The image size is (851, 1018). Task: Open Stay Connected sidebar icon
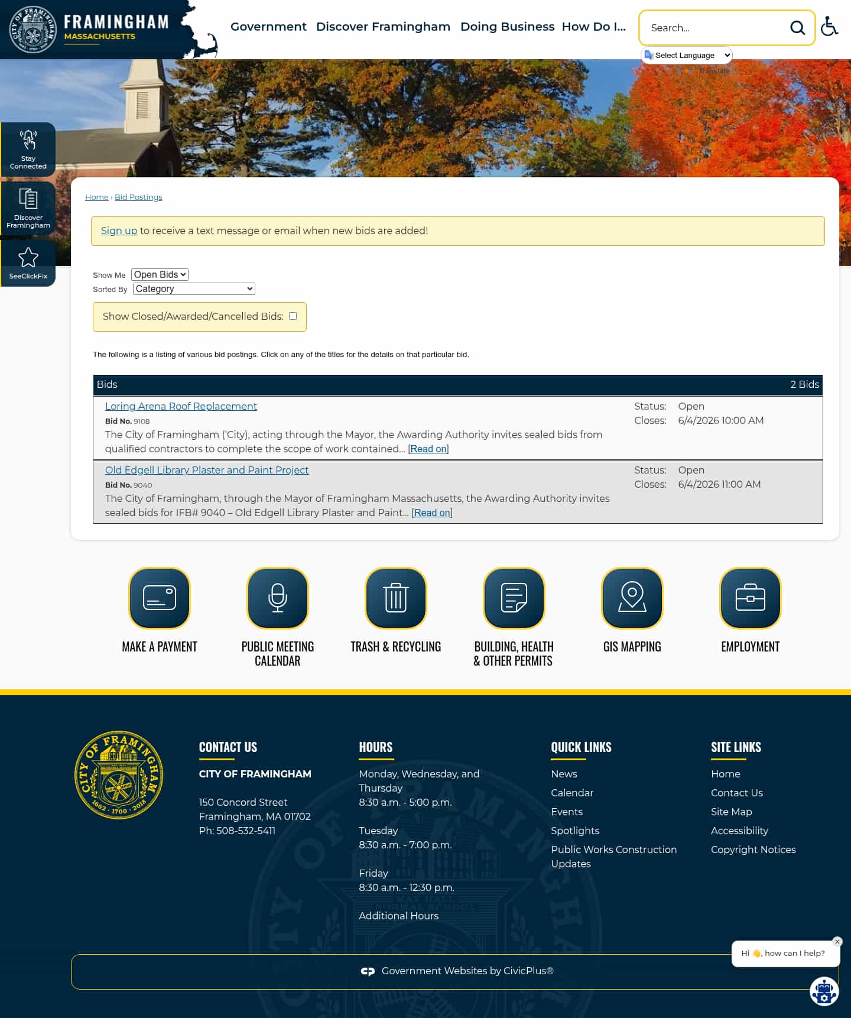click(28, 150)
